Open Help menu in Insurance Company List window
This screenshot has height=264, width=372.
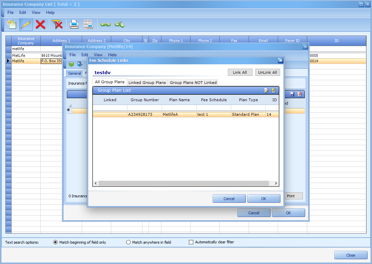[x=50, y=13]
